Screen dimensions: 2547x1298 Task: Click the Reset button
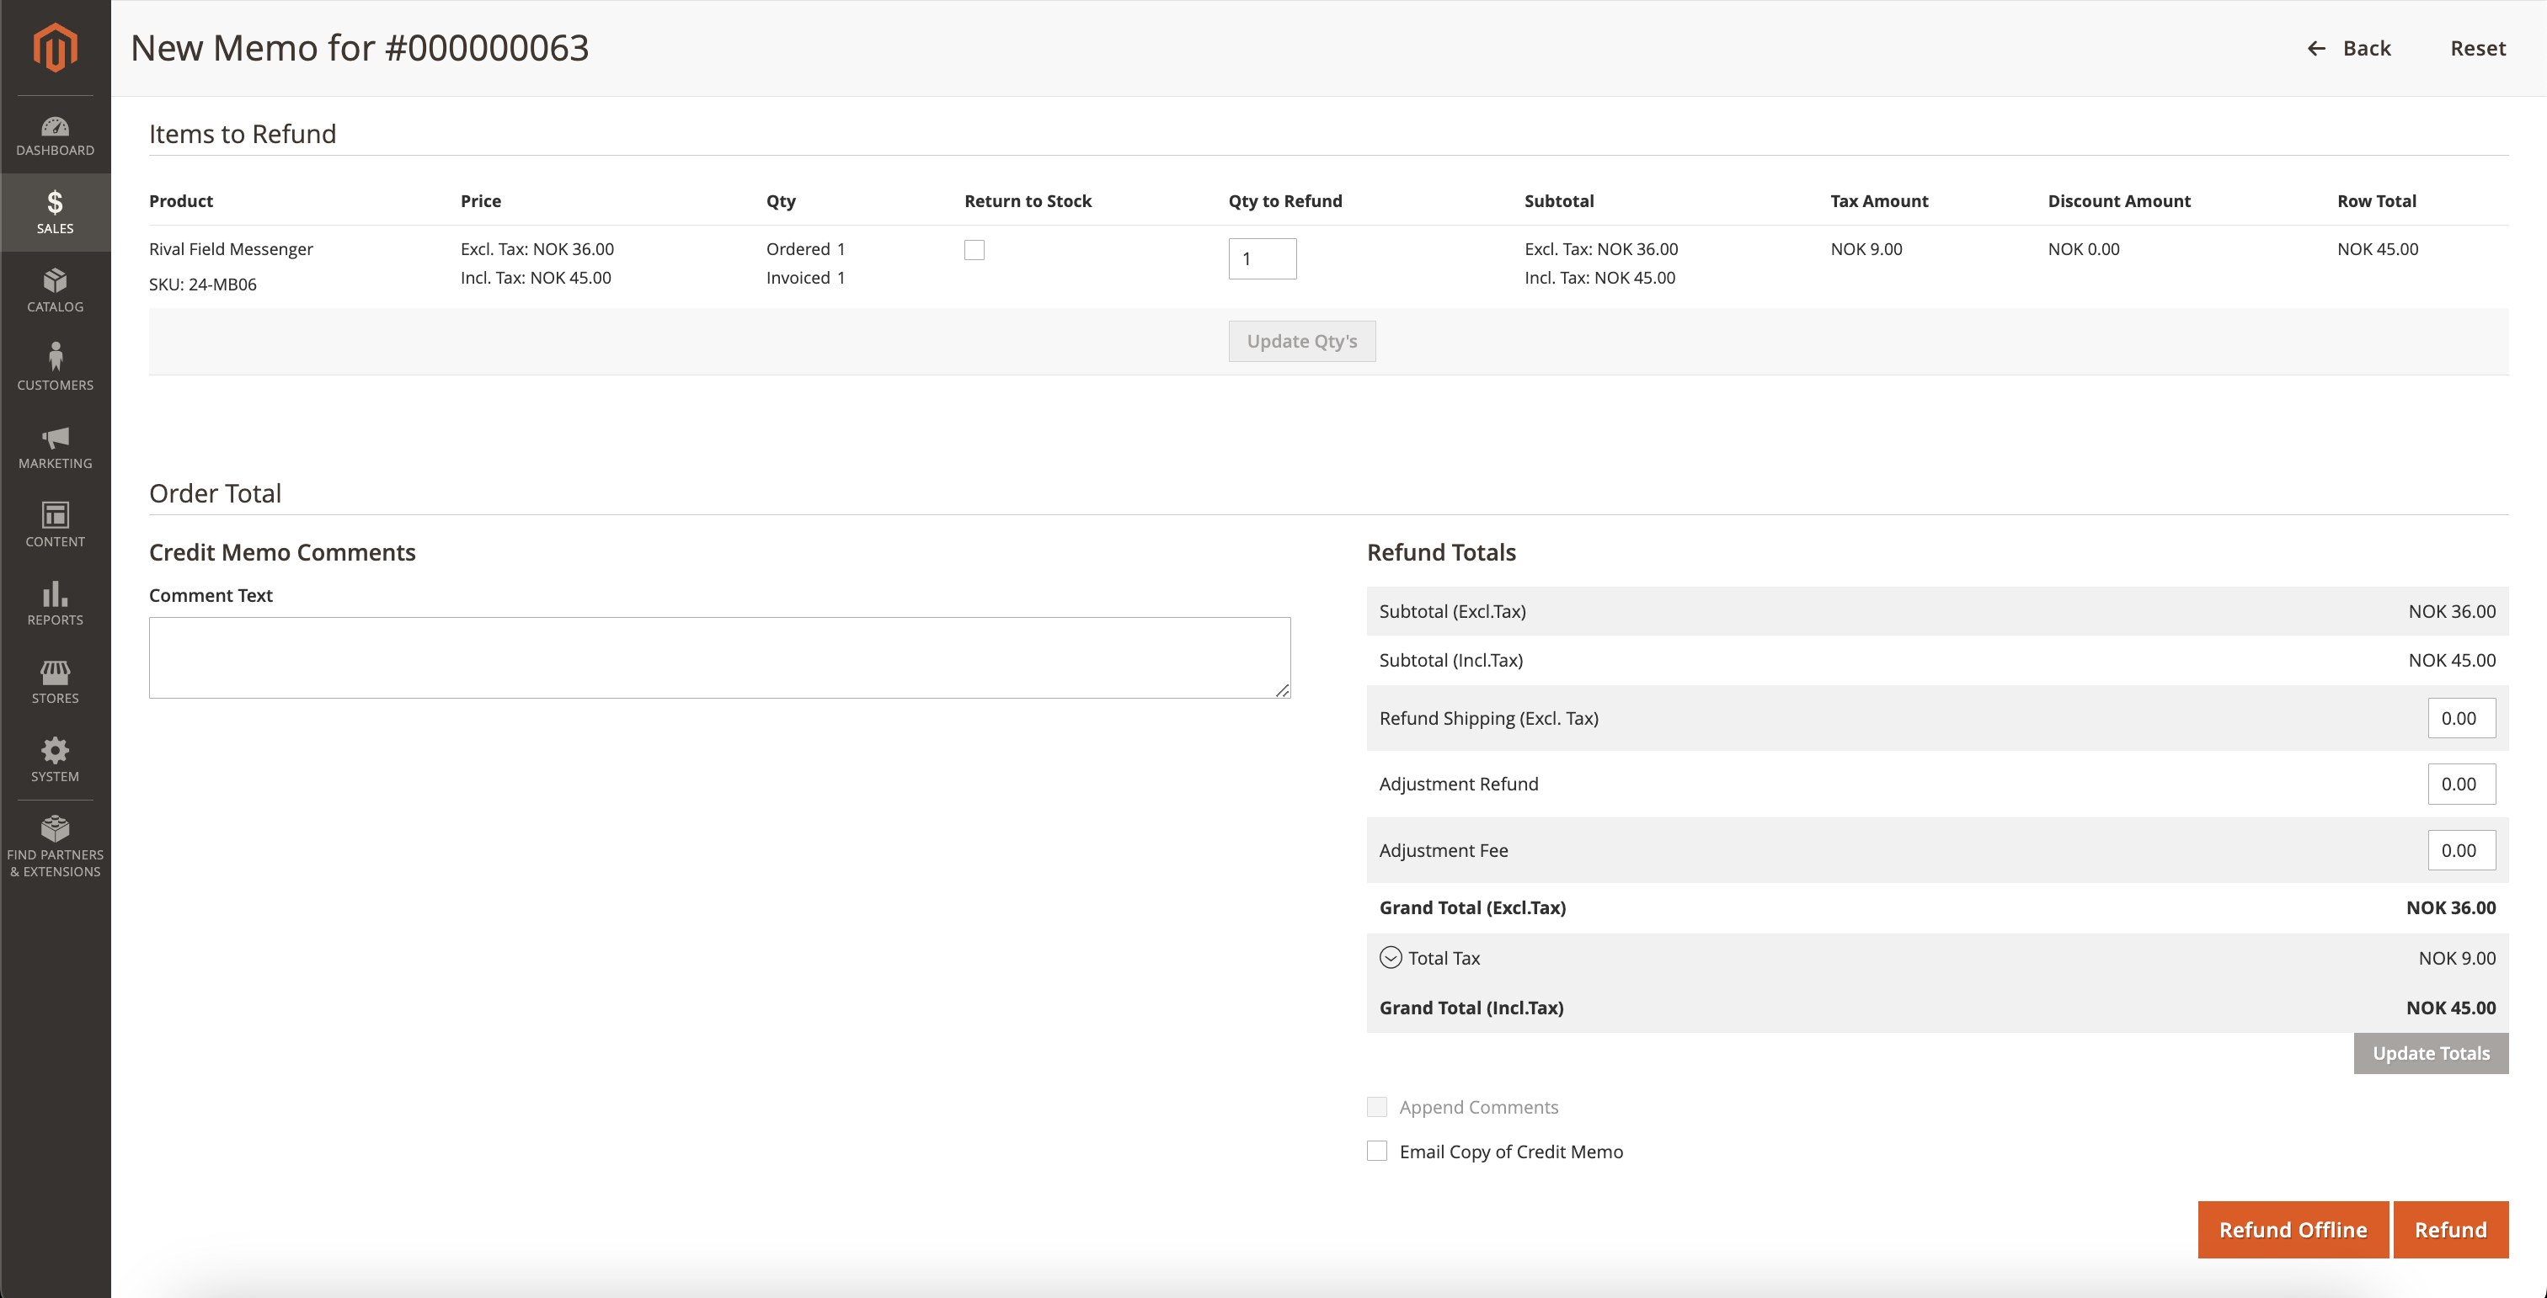(2477, 49)
